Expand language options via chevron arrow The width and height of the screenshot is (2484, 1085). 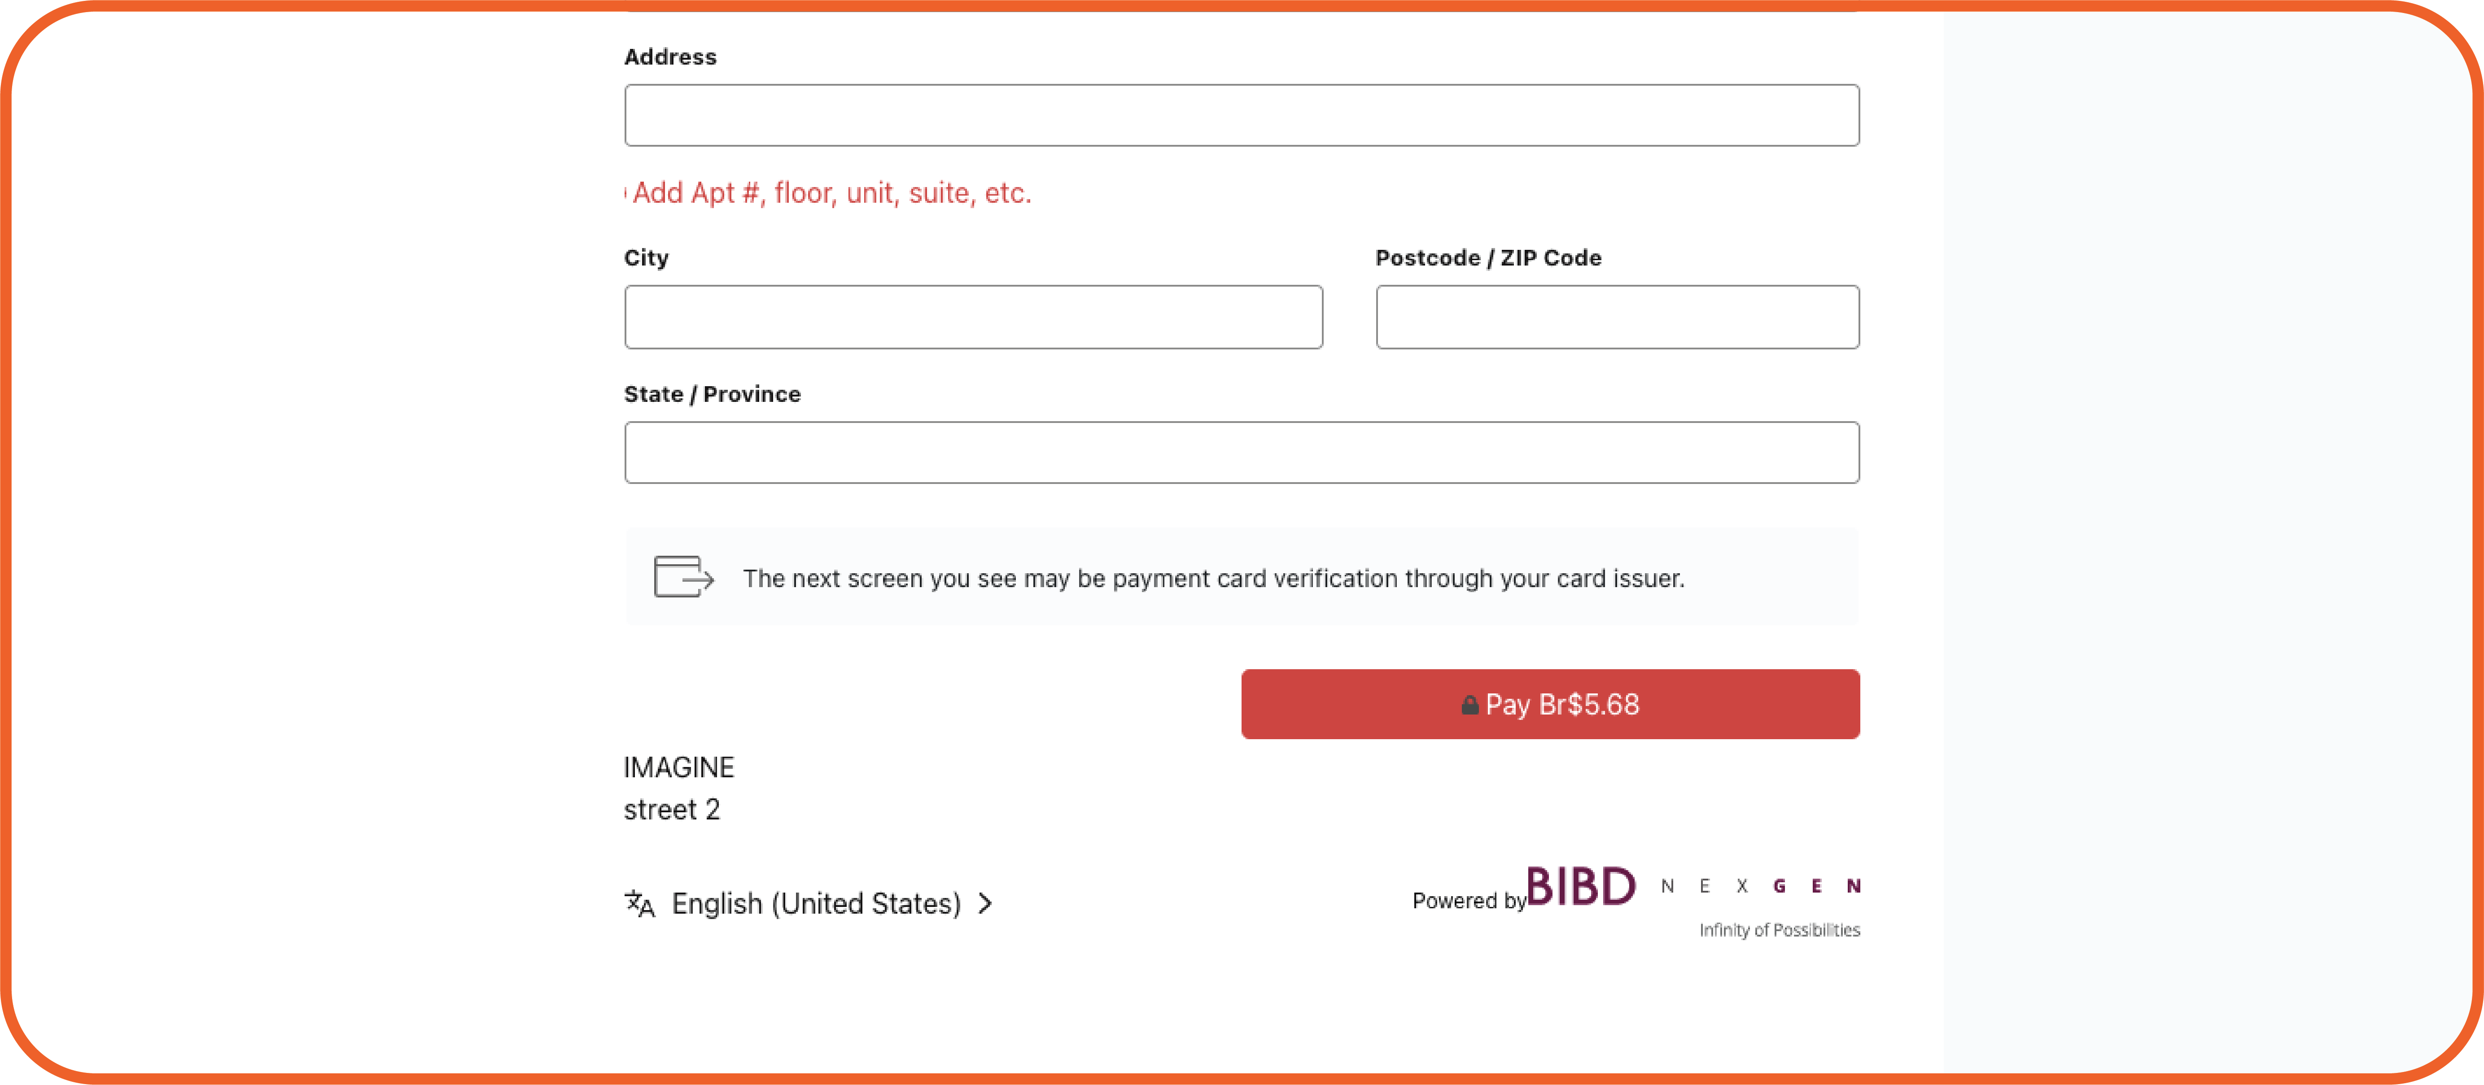pos(984,904)
